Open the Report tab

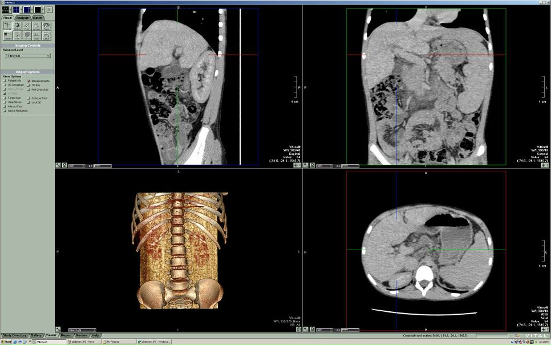click(67, 335)
